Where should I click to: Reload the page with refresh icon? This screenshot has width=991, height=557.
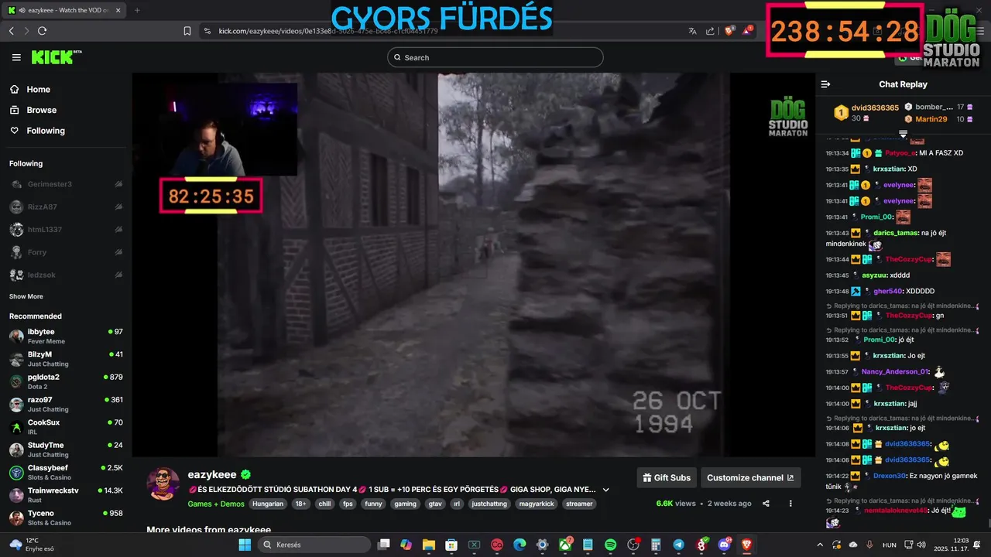[43, 31]
